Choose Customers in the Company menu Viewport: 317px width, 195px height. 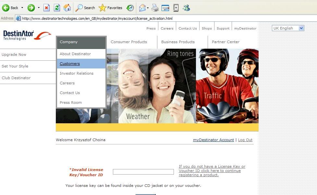[x=81, y=64]
